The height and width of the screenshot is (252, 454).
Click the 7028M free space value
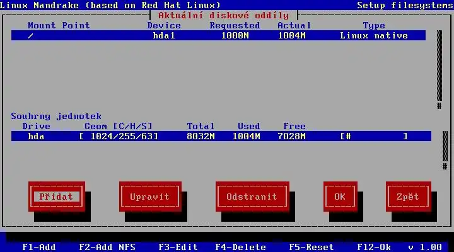point(291,136)
